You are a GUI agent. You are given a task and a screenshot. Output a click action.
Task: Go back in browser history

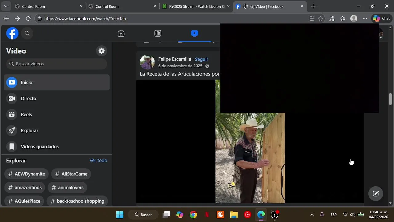6,19
